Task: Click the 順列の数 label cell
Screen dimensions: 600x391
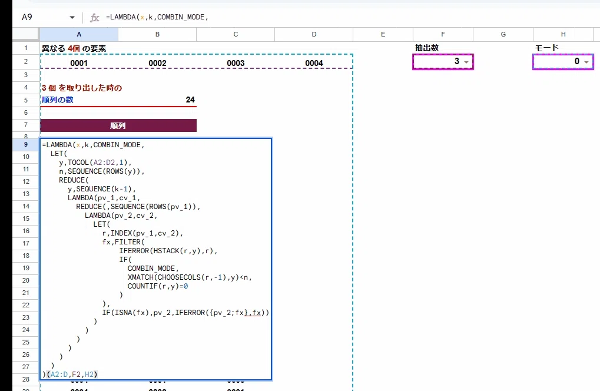Action: point(79,100)
